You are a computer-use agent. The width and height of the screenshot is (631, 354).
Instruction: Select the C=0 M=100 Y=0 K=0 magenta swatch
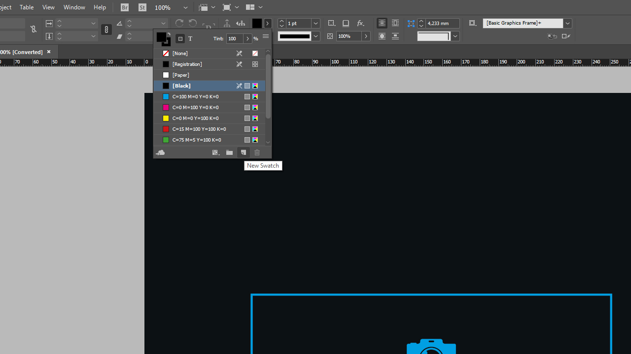tap(195, 107)
